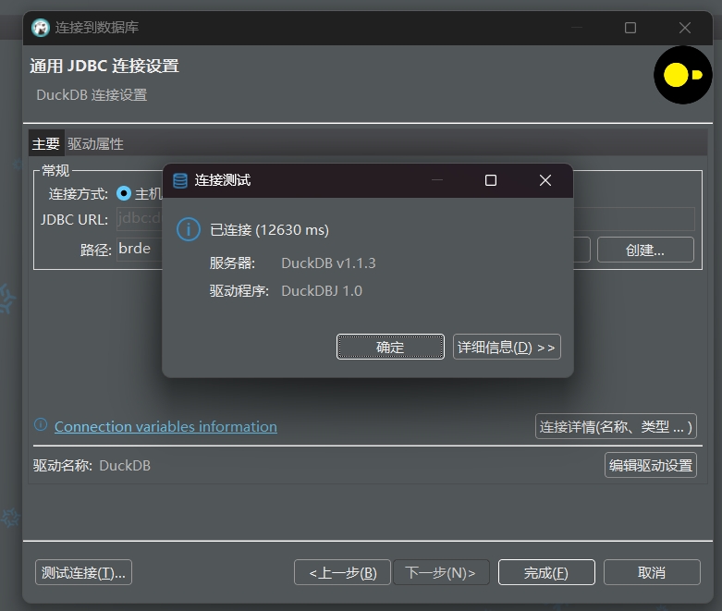This screenshot has width=722, height=611.
Task: Switch to the 驱动属性 tab
Action: point(95,144)
